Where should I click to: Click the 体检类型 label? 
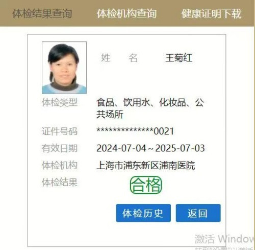pos(60,102)
